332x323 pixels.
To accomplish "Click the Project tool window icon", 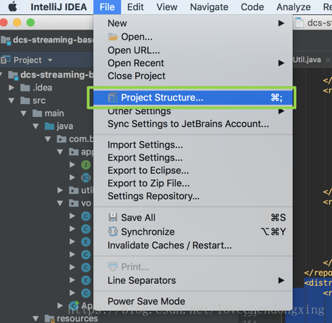I will [5, 59].
